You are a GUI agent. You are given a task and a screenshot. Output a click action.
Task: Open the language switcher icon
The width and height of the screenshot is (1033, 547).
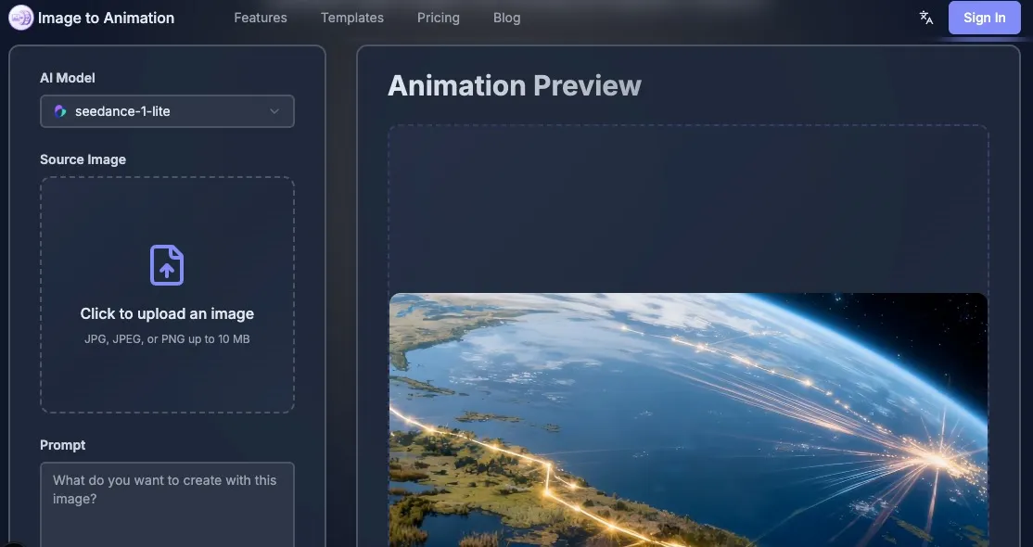pyautogui.click(x=925, y=17)
